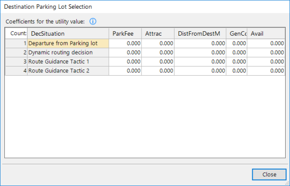
Task: Click the DistFromDestM column header
Action: tap(200, 34)
